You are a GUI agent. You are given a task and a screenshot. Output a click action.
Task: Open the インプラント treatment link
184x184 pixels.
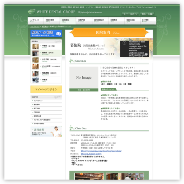46,101
